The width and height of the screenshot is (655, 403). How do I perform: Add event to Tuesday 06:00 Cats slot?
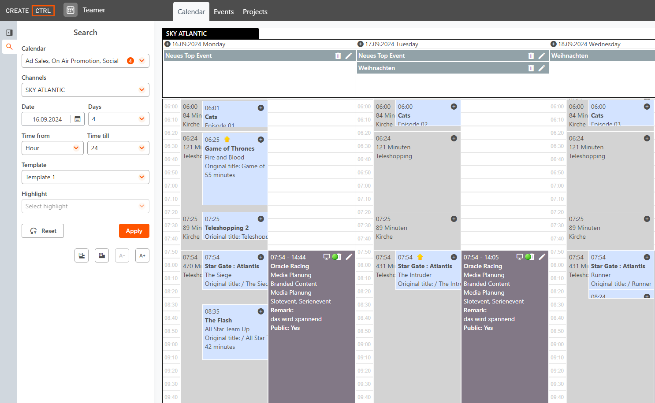[454, 107]
